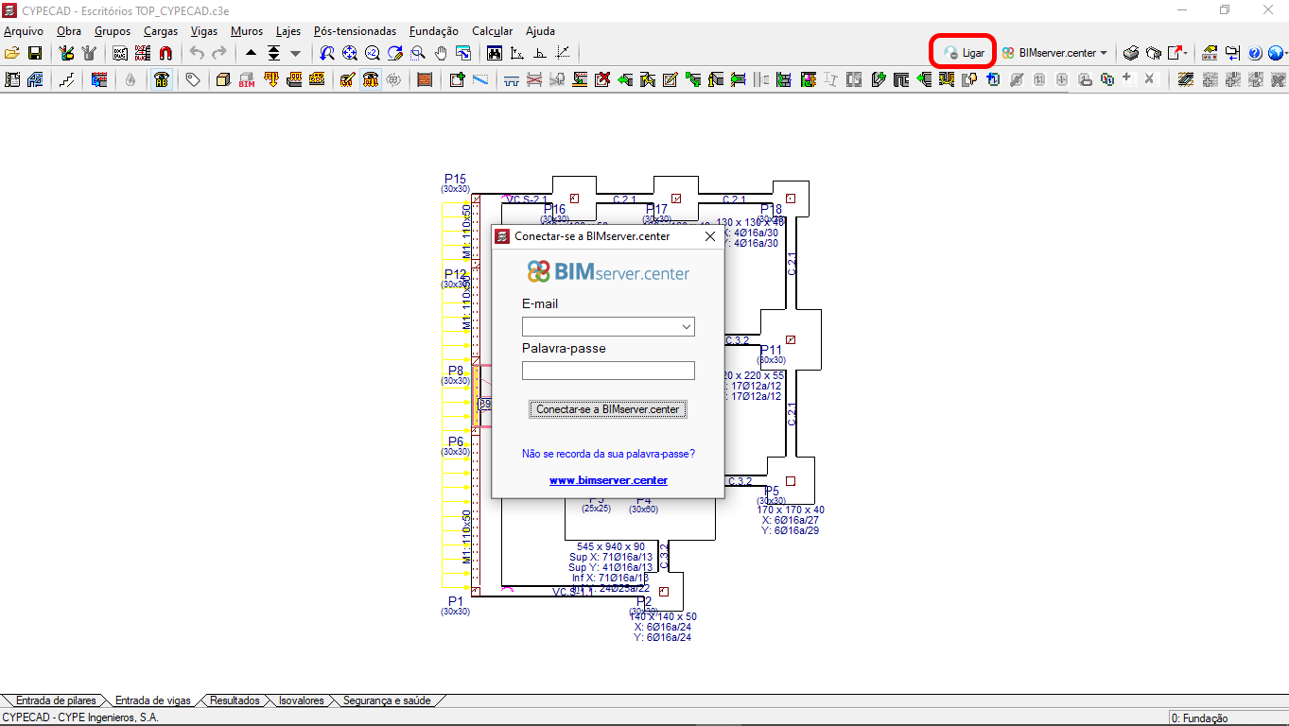The width and height of the screenshot is (1289, 726).
Task: Select the pan hand tool
Action: [x=441, y=53]
